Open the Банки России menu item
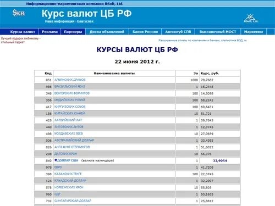Viewport: 275px width, 206px height. (x=145, y=32)
